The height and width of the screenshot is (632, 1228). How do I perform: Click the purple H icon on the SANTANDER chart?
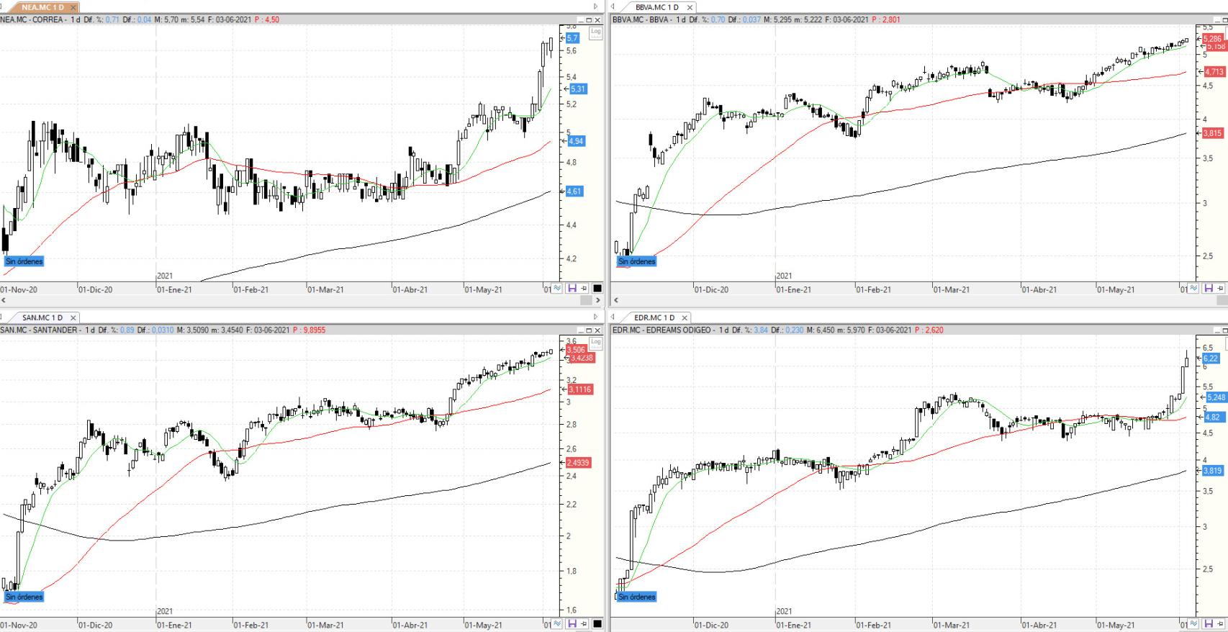572,624
